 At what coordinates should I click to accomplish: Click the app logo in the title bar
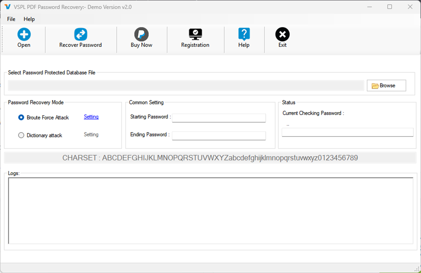pos(7,7)
